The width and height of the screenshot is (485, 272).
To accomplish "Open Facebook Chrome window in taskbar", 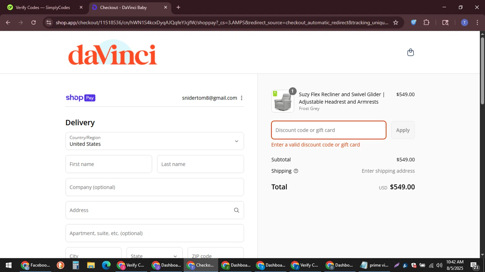I will 36,265.
